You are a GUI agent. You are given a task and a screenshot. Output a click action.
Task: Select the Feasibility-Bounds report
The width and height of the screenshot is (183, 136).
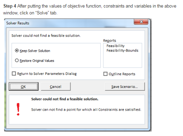[122, 50]
